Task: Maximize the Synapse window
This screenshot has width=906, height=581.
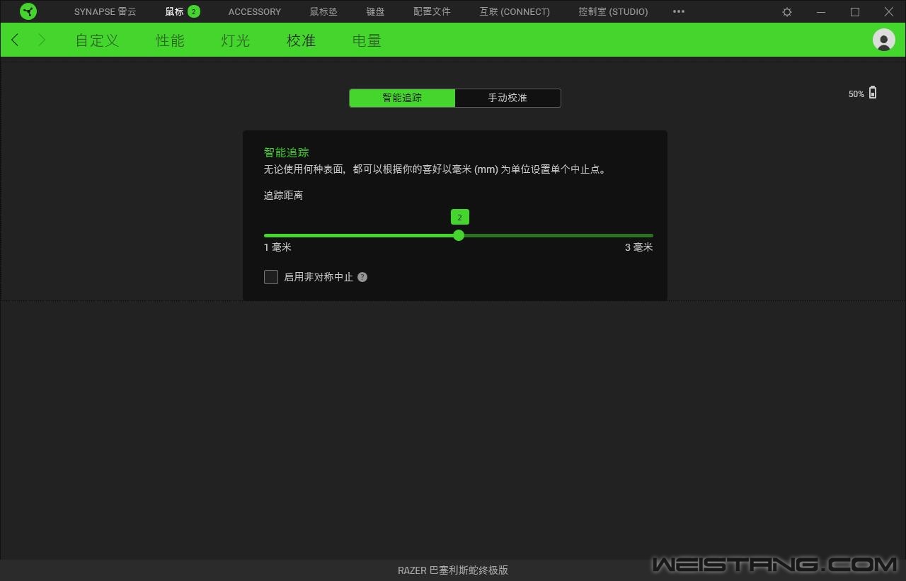Action: tap(855, 12)
